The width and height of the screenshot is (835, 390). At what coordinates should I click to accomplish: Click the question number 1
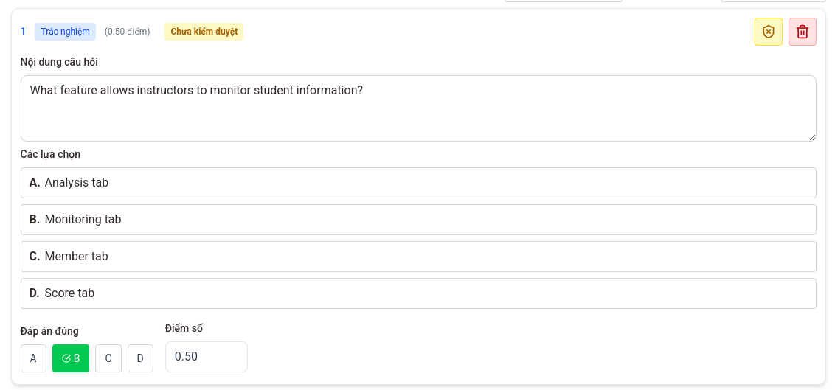(x=23, y=32)
